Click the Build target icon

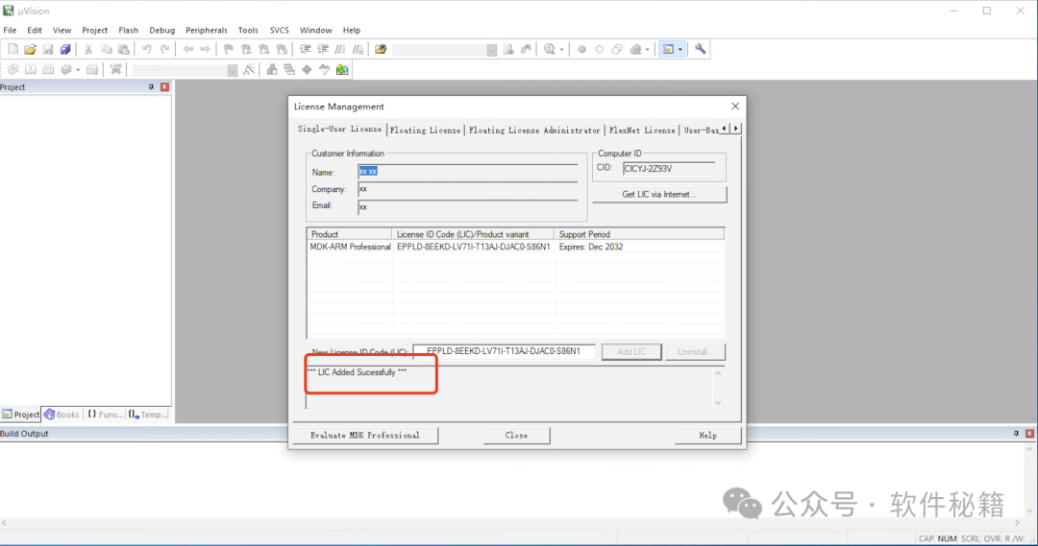(31, 69)
